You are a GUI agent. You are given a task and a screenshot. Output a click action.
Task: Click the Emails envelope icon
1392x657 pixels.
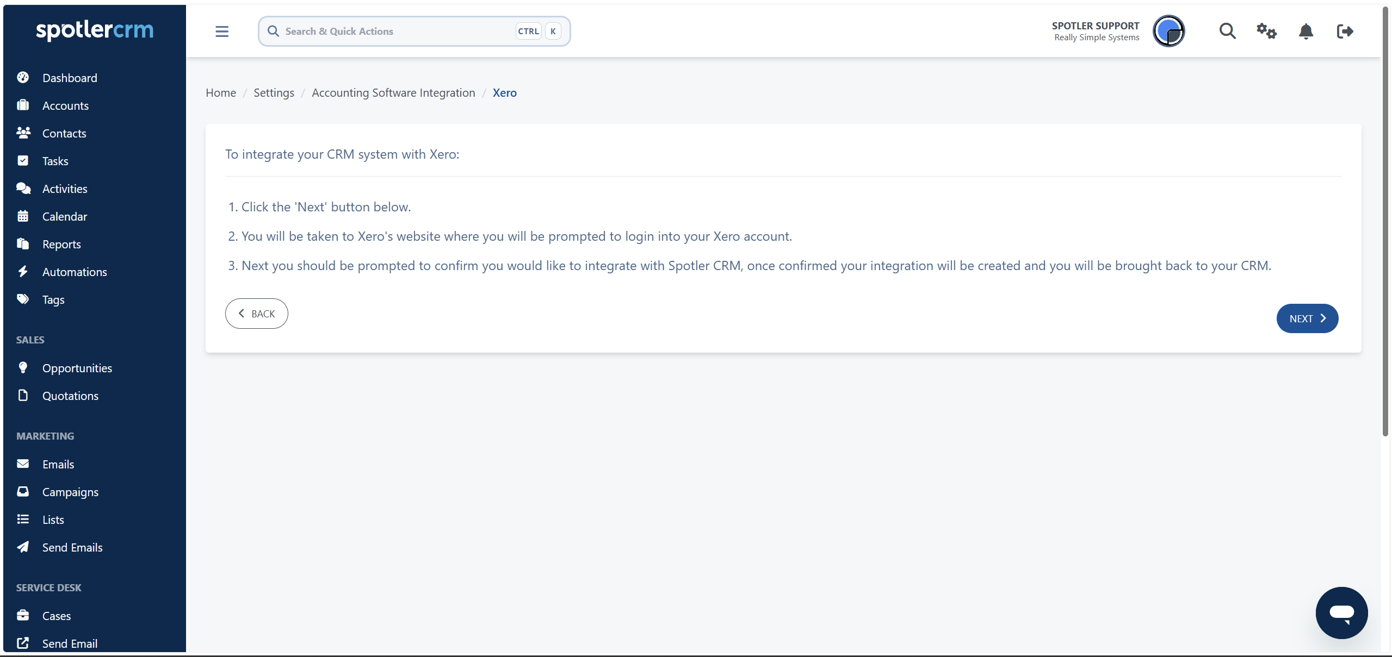tap(23, 464)
